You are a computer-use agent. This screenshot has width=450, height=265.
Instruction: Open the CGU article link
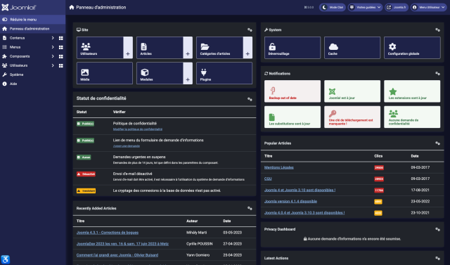(268, 179)
